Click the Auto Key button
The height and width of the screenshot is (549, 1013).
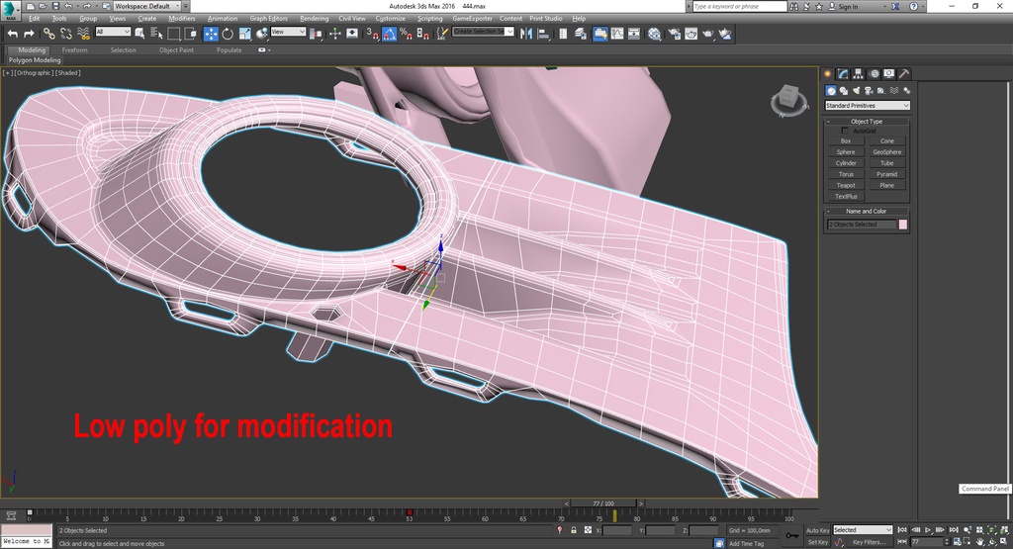tap(817, 530)
